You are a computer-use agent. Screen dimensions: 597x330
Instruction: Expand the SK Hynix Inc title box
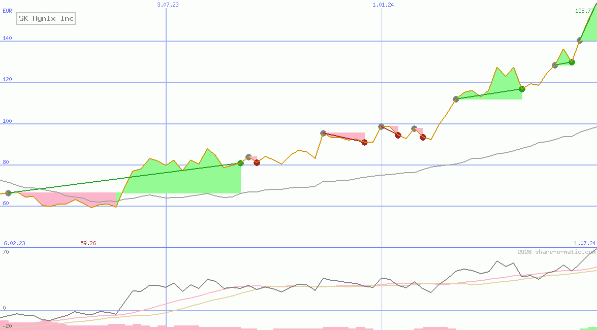(x=46, y=18)
